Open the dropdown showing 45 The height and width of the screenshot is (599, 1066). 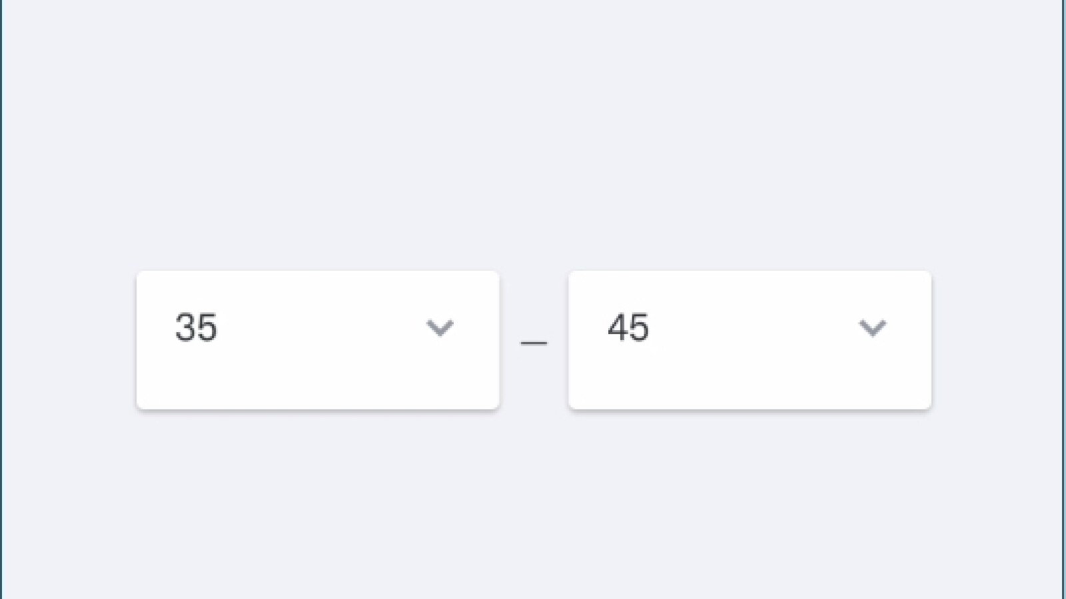click(750, 339)
